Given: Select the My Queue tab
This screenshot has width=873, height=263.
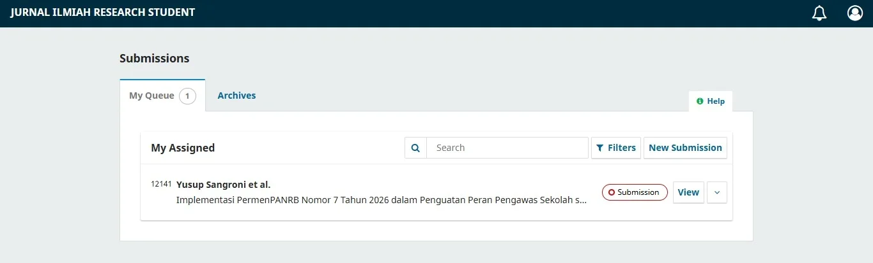Looking at the screenshot, I should click(x=162, y=96).
